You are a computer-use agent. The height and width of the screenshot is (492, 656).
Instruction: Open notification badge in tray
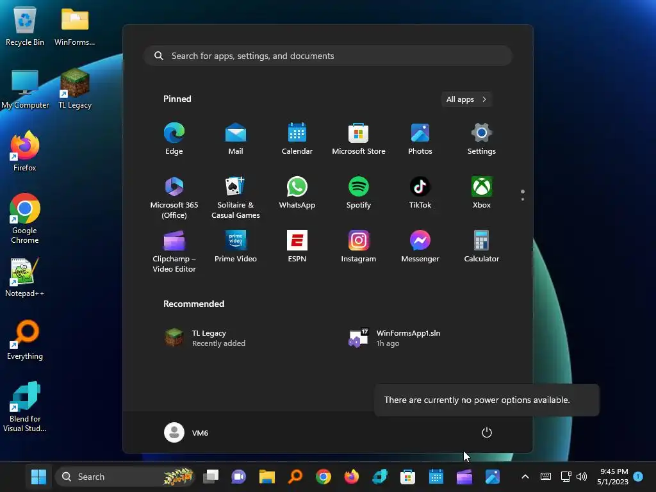coord(638,476)
